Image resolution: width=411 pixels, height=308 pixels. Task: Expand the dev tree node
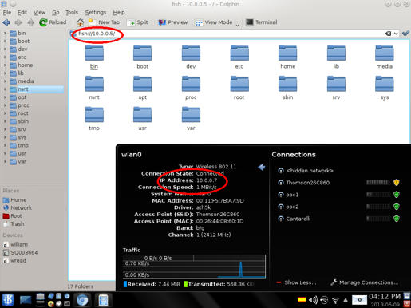(x=5, y=49)
